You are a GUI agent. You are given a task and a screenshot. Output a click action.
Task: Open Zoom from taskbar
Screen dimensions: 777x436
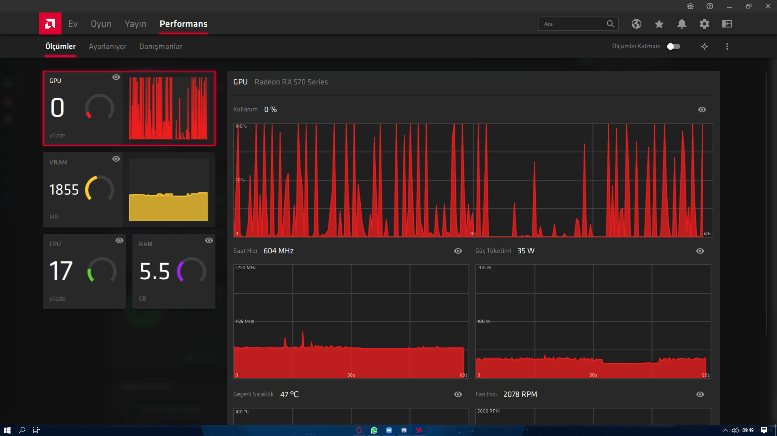coord(389,430)
